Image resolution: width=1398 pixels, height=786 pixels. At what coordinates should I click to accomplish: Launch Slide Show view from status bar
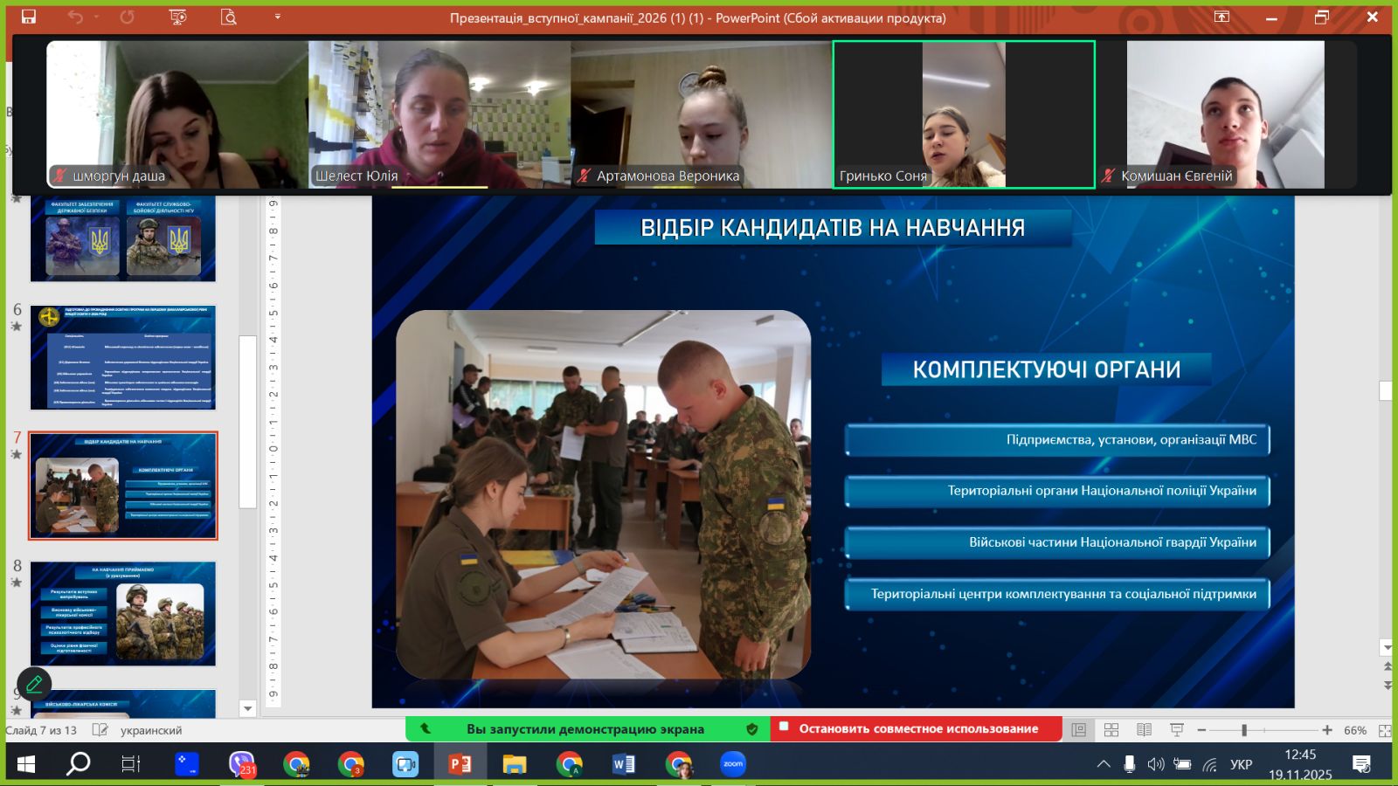click(x=1177, y=730)
